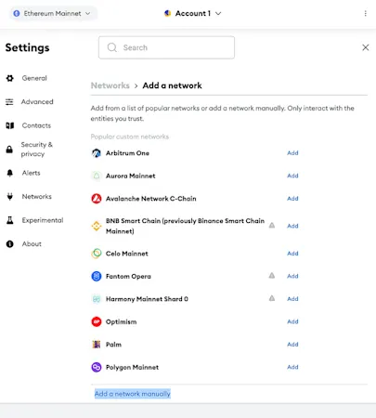Click the Optimism red logo icon
The image size is (376, 418).
tap(97, 321)
